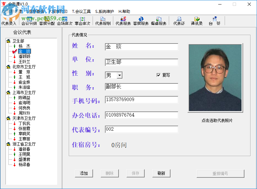Select 丁抗抗 in the delegate tree
The width and height of the screenshot is (257, 189).
pos(24,123)
